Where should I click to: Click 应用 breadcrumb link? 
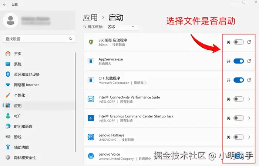[90, 17]
